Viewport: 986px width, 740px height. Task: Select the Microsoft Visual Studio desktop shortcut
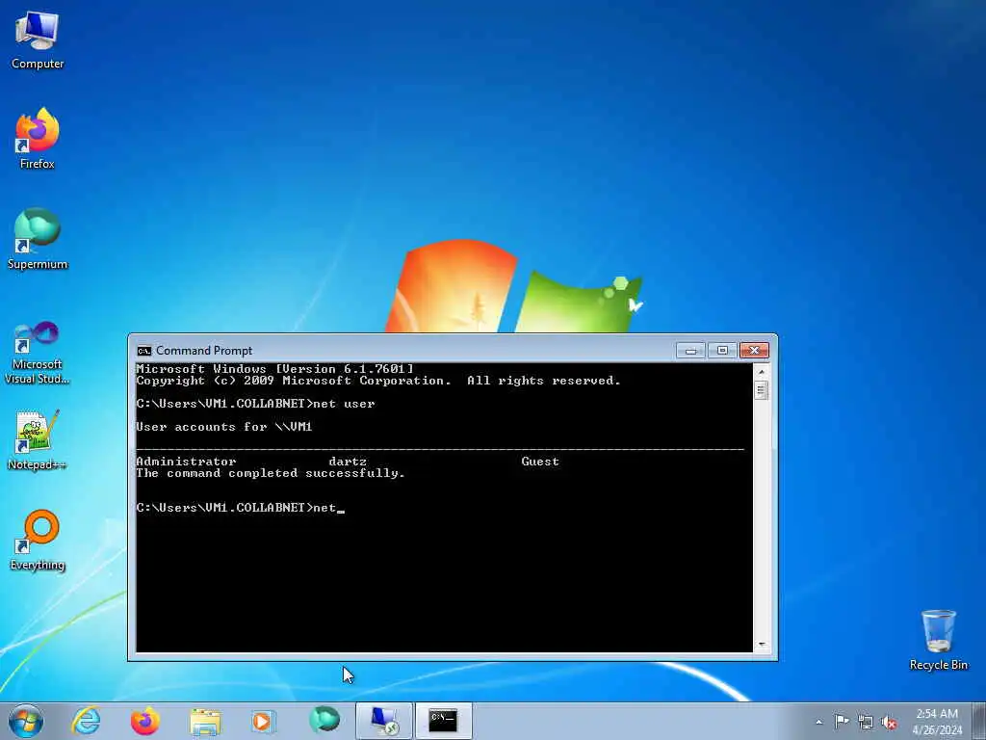[x=38, y=353]
